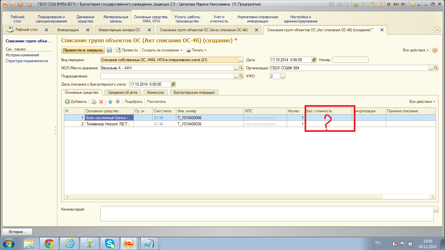This screenshot has width=445, height=250.
Task: Open История изменений link in sidebar
Action: point(22,55)
